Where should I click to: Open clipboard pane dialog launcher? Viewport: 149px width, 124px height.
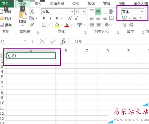(x=38, y=32)
